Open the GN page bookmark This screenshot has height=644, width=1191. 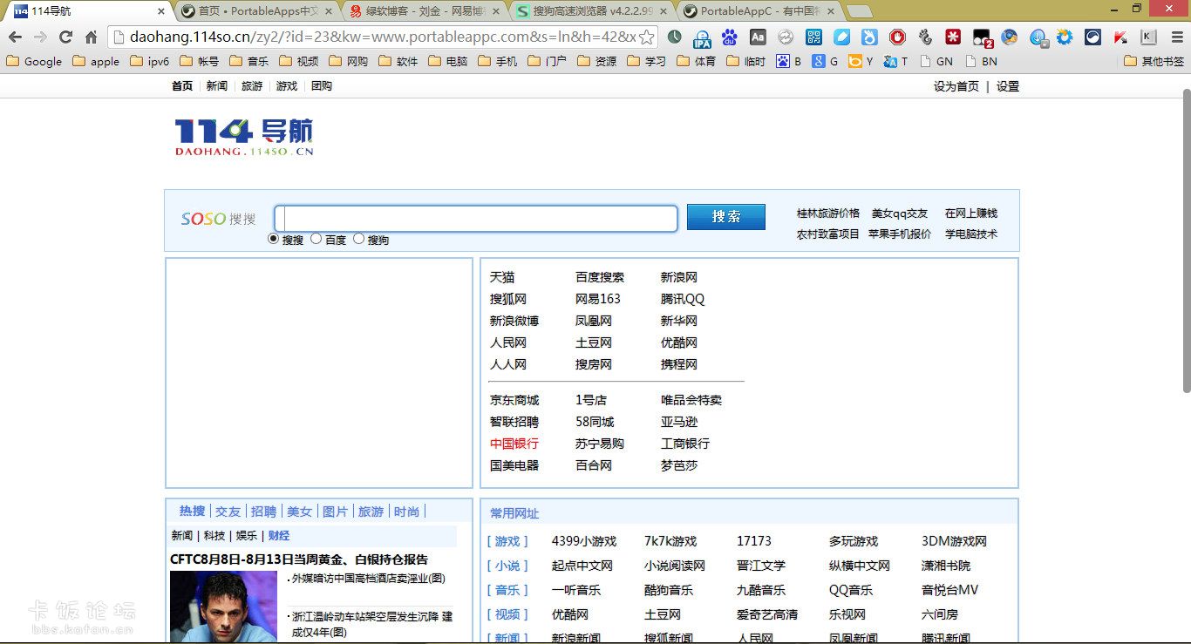pyautogui.click(x=936, y=61)
